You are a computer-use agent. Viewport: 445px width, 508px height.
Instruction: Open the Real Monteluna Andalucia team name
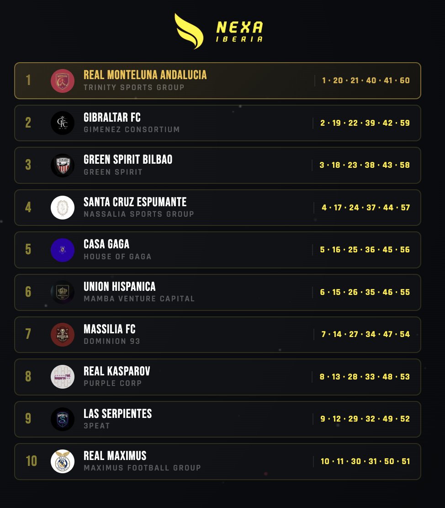(145, 75)
